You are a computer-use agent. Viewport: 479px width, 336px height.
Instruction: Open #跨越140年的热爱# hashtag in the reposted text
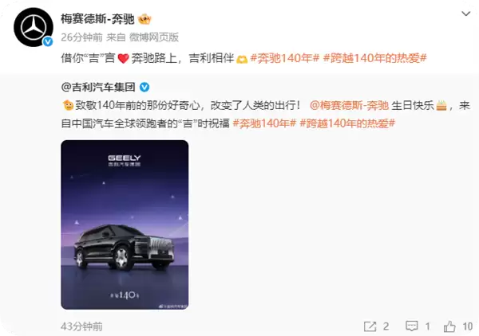pos(347,123)
